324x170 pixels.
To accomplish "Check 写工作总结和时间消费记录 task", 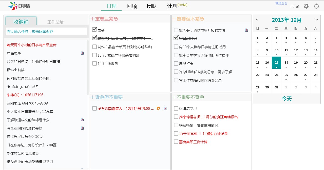I will [x=176, y=80].
